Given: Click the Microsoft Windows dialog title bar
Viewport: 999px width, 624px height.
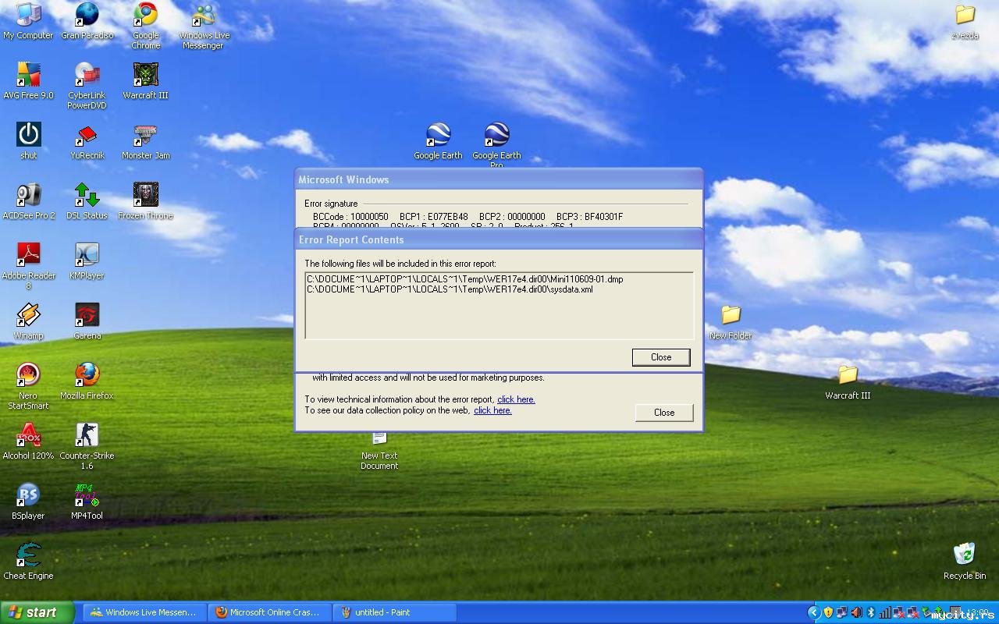Looking at the screenshot, I should coord(499,179).
